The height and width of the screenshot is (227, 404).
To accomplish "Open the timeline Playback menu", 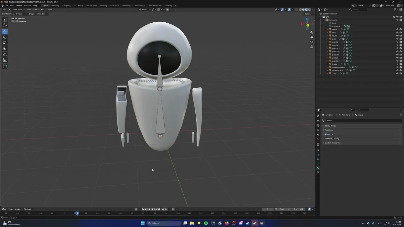I will 28,209.
